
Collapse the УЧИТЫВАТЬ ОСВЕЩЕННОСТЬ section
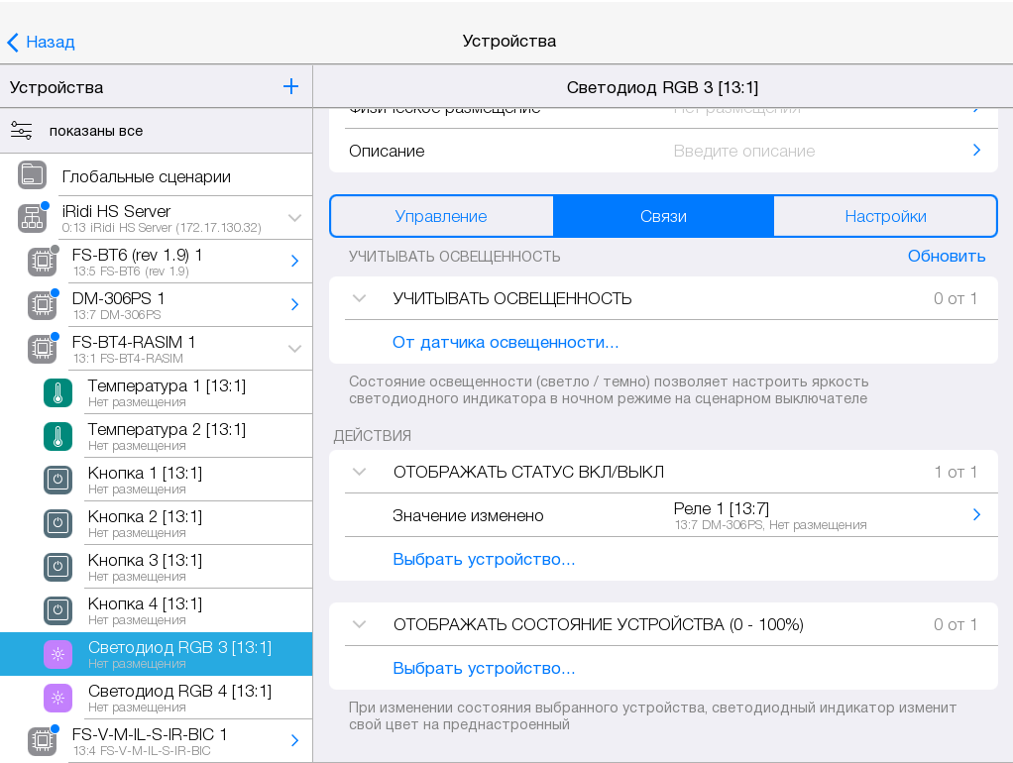click(360, 298)
